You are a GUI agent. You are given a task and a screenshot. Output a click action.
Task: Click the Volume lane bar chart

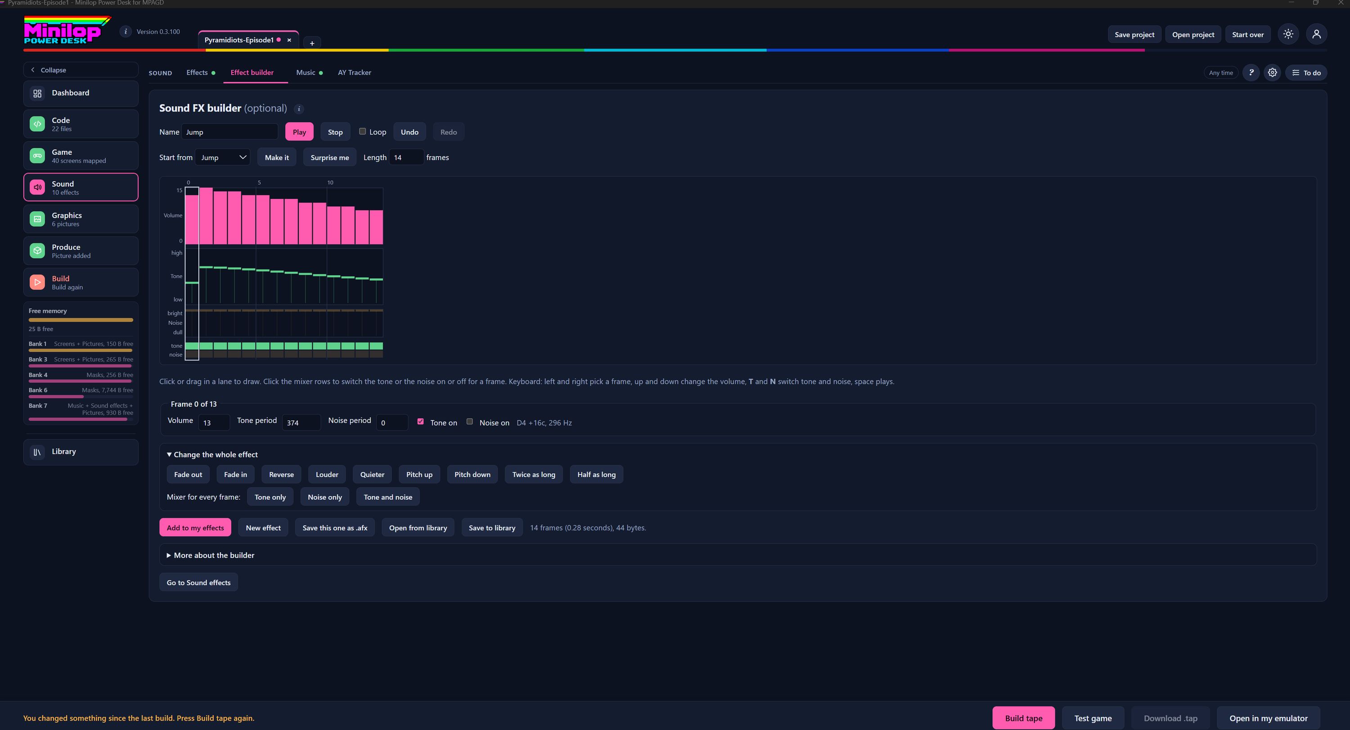(x=284, y=216)
